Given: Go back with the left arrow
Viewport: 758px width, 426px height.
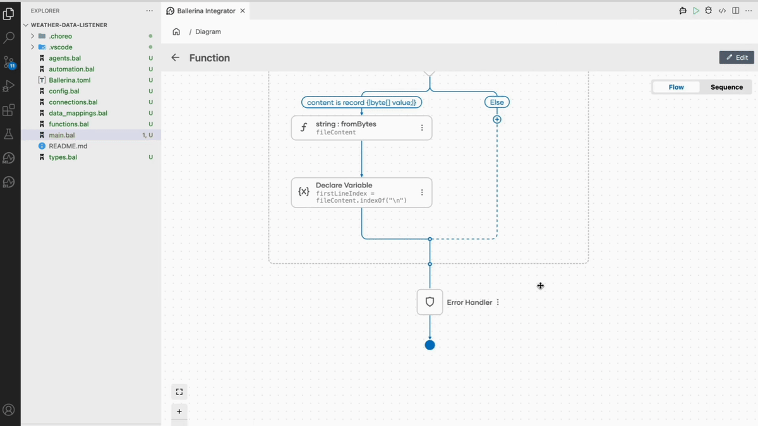Looking at the screenshot, I should [x=176, y=57].
